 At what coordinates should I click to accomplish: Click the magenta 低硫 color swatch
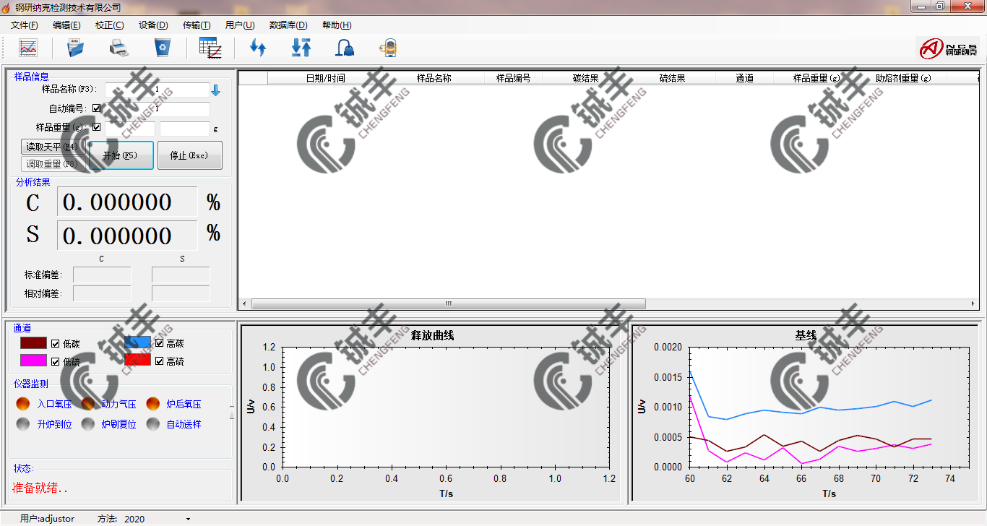34,361
